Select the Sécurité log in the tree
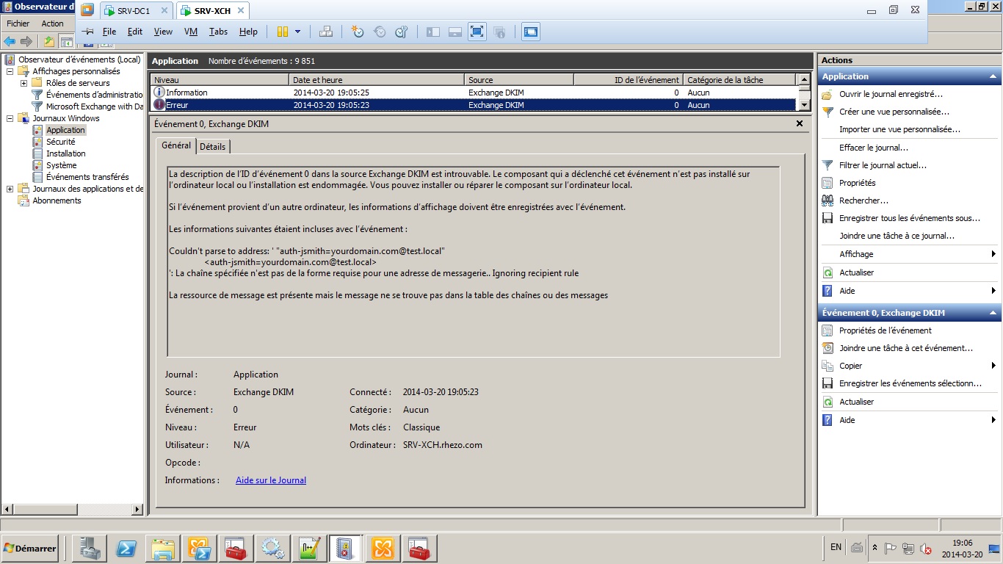The image size is (1003, 564). point(60,142)
